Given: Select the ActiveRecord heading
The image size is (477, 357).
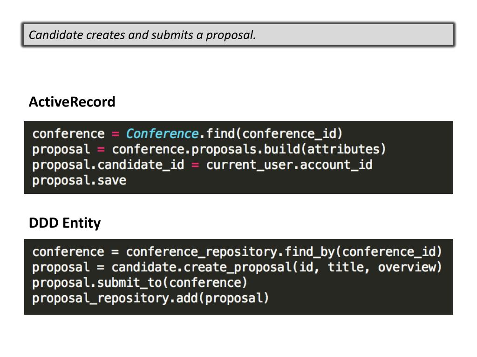Looking at the screenshot, I should click(72, 102).
